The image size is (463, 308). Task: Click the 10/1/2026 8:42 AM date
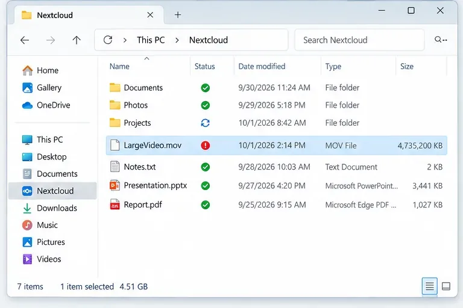(272, 123)
